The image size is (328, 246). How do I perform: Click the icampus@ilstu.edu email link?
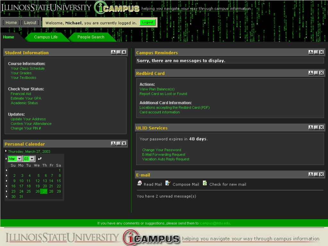(215, 223)
